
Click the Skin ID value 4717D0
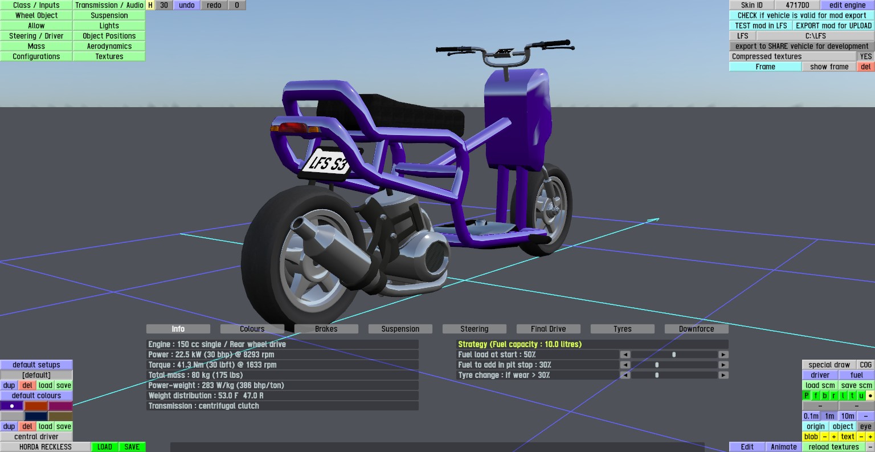pyautogui.click(x=798, y=5)
